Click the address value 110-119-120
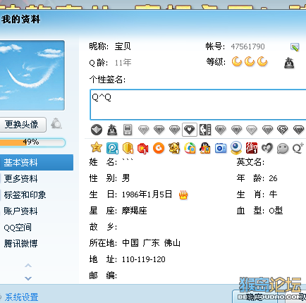The height and width of the screenshot is (303, 306). 144,259
